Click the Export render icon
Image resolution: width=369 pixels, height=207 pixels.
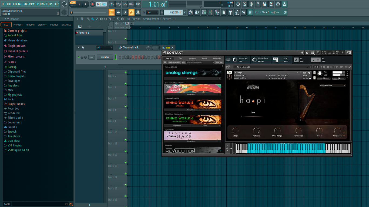click(x=271, y=4)
